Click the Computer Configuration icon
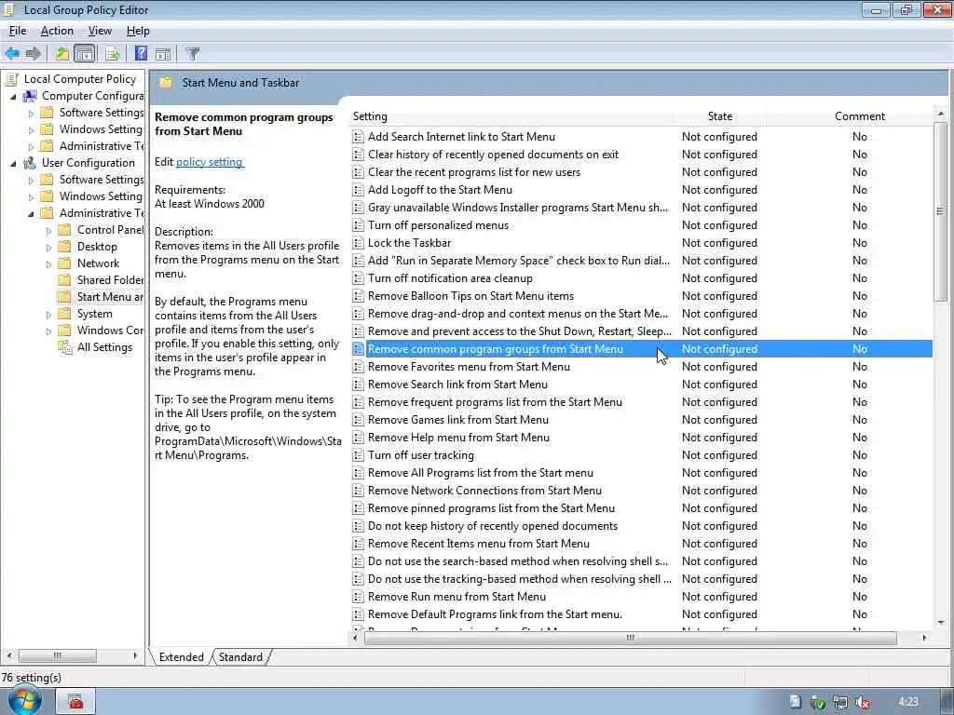 29,96
